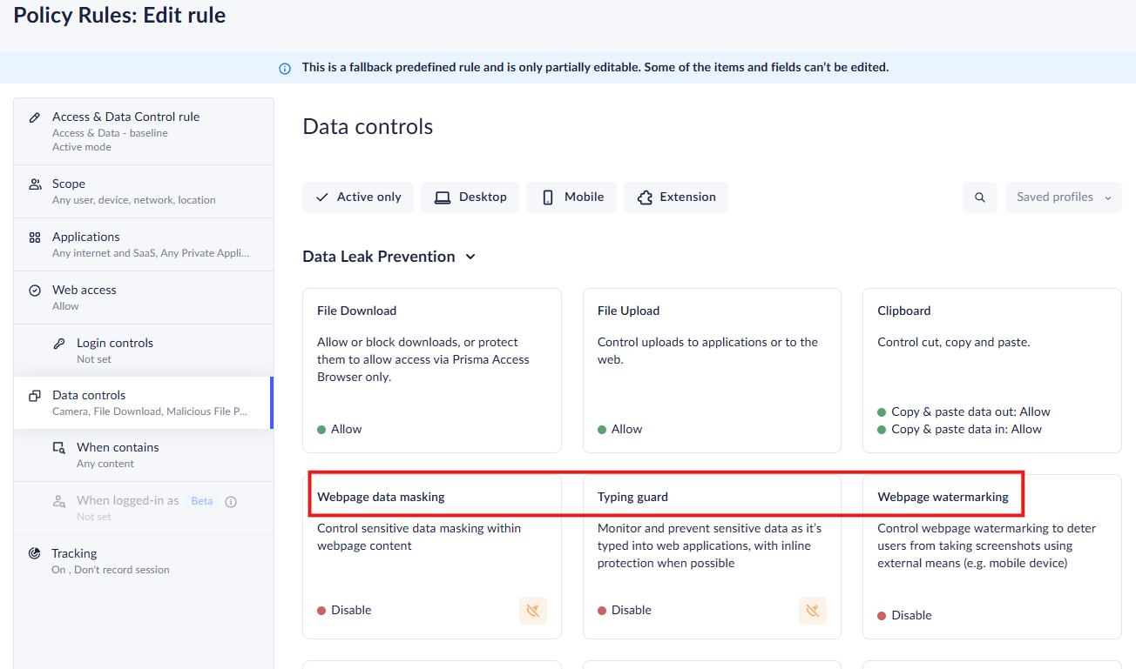Click the disabled indicator icon on Typing guard
1136x669 pixels.
click(812, 610)
